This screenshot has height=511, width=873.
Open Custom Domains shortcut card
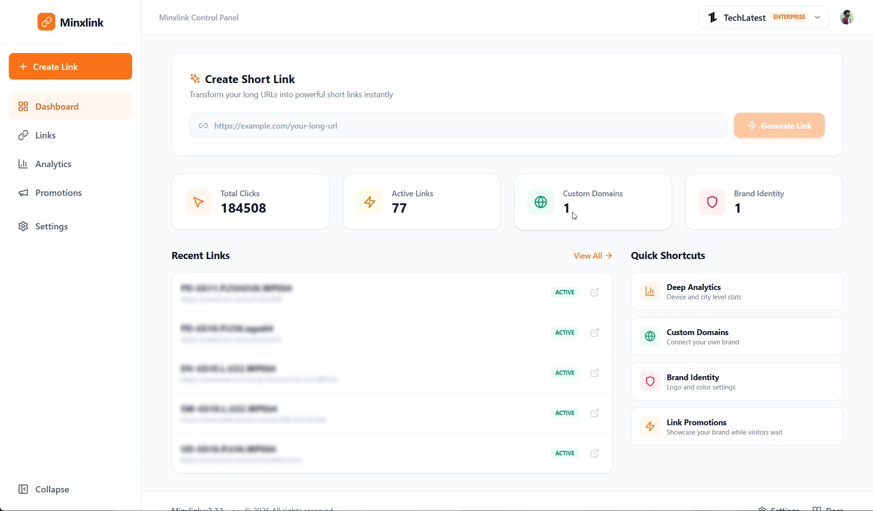coord(736,336)
